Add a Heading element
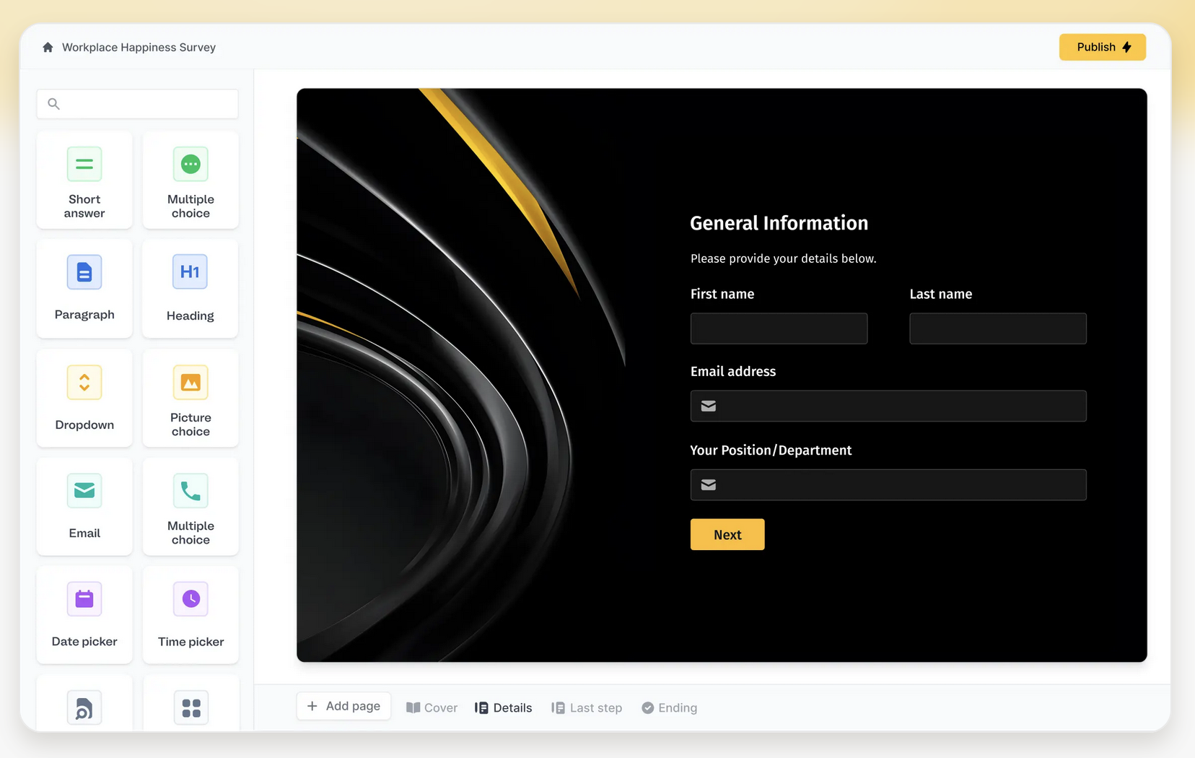Viewport: 1195px width, 758px height. [x=190, y=289]
